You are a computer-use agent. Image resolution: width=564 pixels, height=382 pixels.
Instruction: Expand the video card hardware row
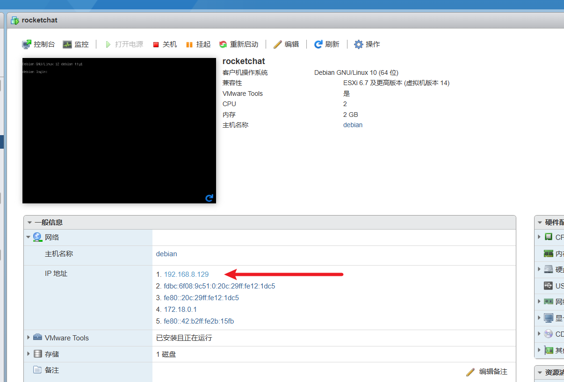tap(540, 318)
